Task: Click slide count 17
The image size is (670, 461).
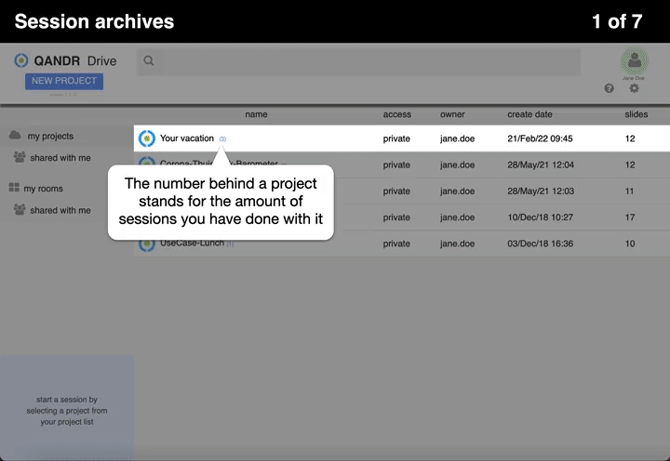Action: point(630,217)
